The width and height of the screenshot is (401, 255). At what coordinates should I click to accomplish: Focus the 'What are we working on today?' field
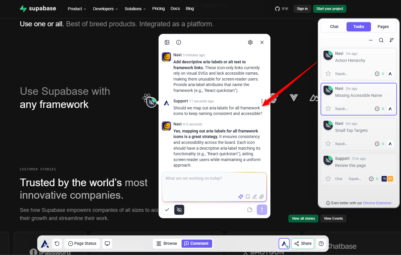pyautogui.click(x=214, y=184)
